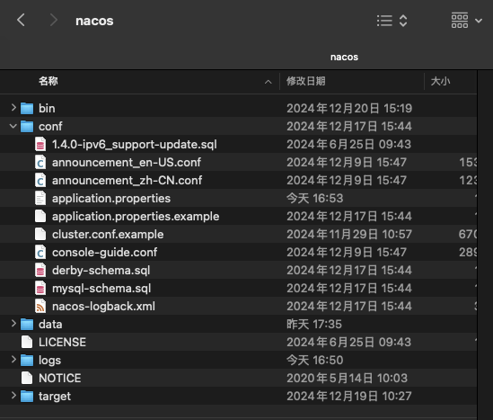Click the nacos window title text
The width and height of the screenshot is (493, 420).
94,21
